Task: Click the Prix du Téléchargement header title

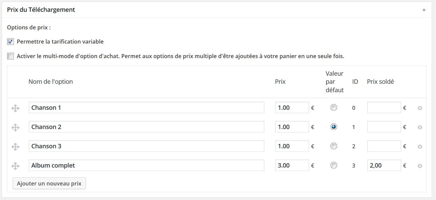Action: (x=41, y=10)
